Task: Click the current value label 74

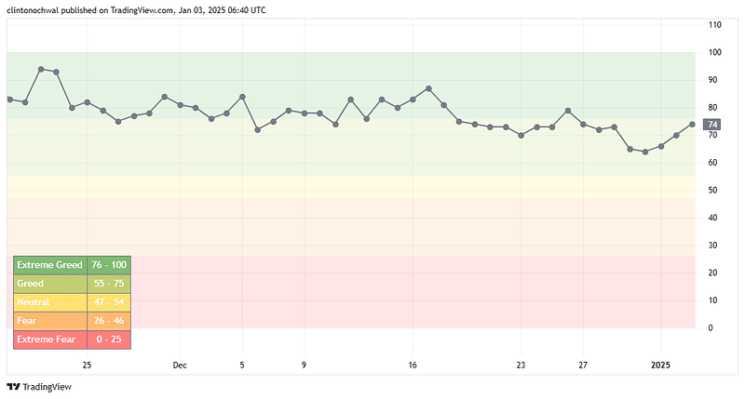Action: [713, 125]
